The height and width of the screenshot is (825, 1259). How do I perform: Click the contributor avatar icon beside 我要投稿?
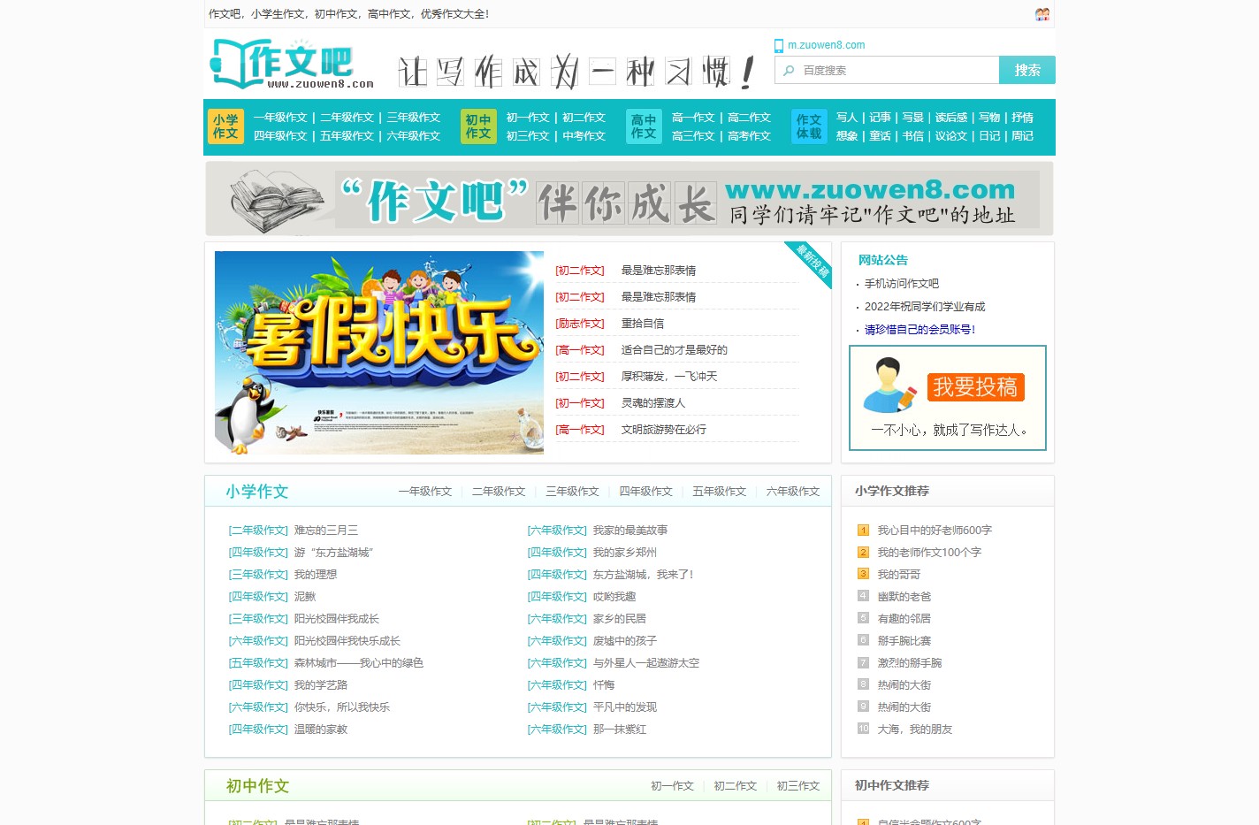pos(889,386)
